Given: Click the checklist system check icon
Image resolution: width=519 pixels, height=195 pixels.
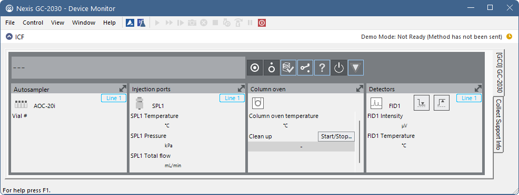Looking at the screenshot, I should point(288,68).
